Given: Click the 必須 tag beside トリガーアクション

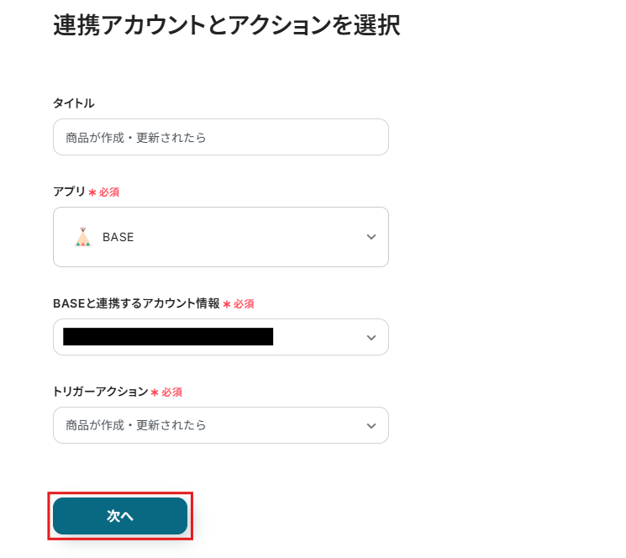Looking at the screenshot, I should pyautogui.click(x=172, y=392).
